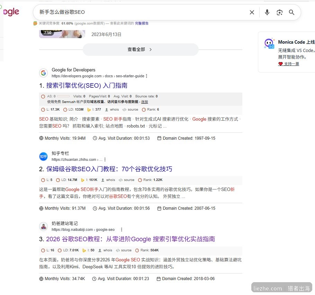Click LD: 133M metric in Google result
Image resolution: width=315 pixels, height=295 pixels.
tap(73, 110)
